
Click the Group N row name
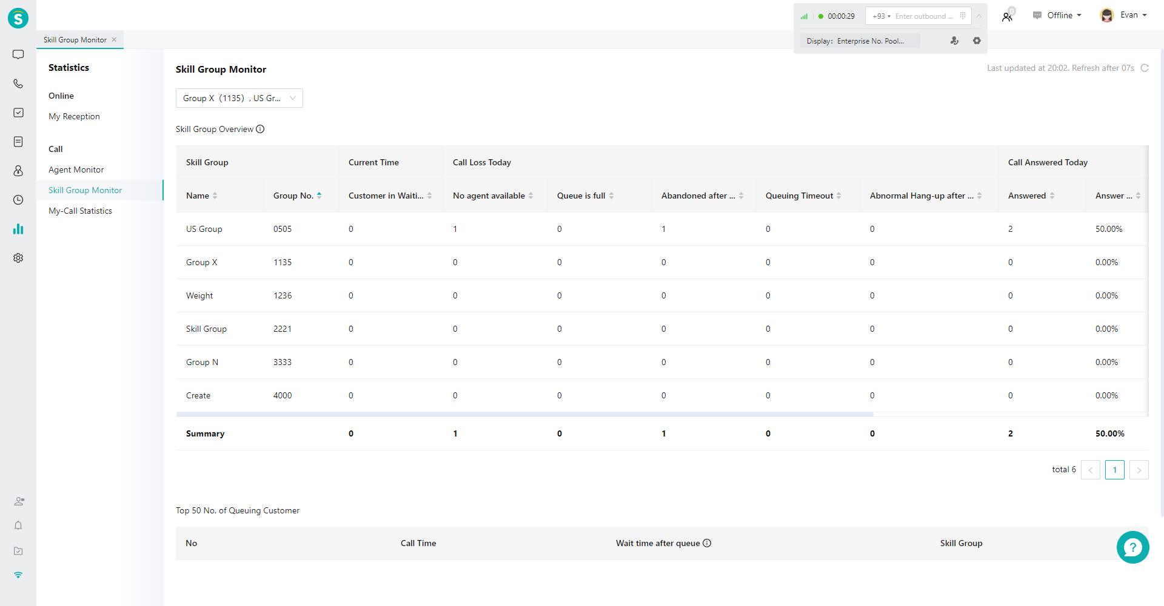point(202,362)
